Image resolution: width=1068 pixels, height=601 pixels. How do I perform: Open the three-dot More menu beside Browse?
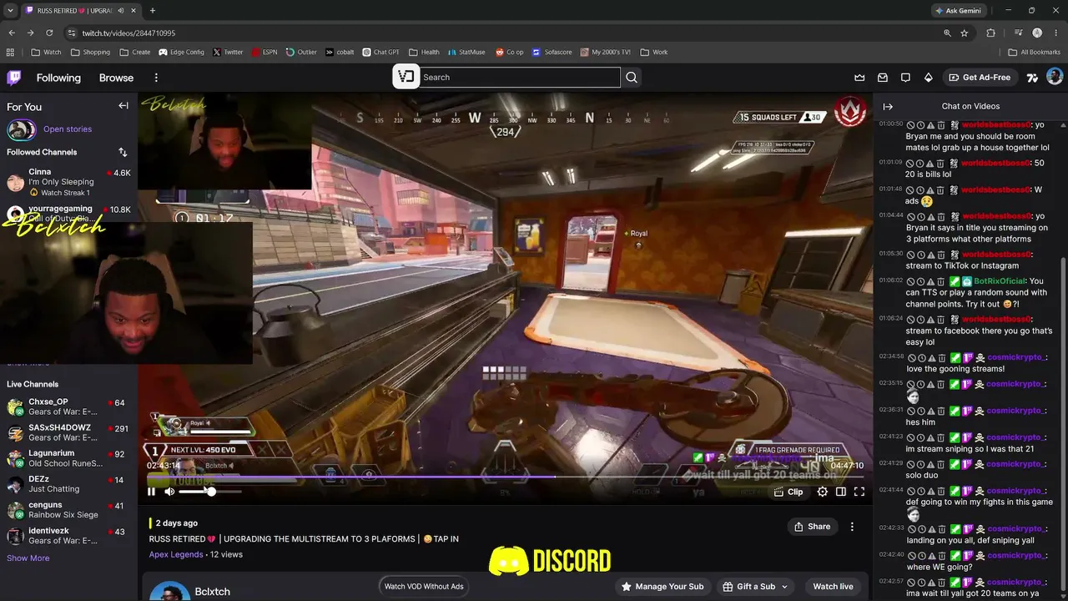coord(156,78)
